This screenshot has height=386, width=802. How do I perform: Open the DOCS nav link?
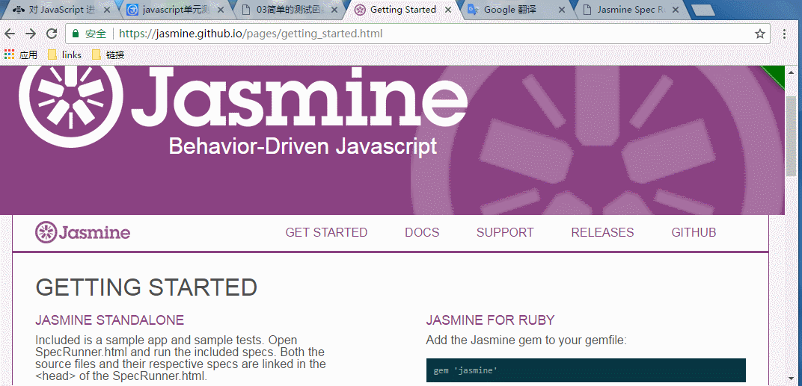[422, 232]
